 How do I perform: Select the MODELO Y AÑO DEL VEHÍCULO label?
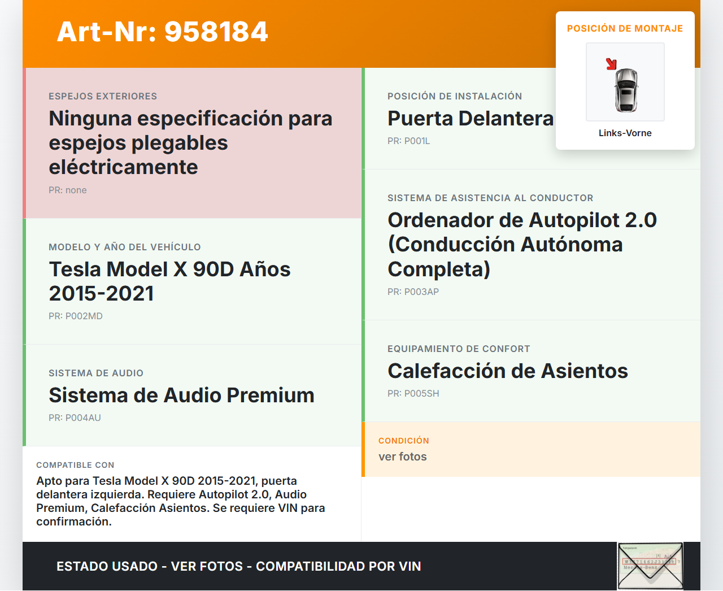(x=125, y=247)
